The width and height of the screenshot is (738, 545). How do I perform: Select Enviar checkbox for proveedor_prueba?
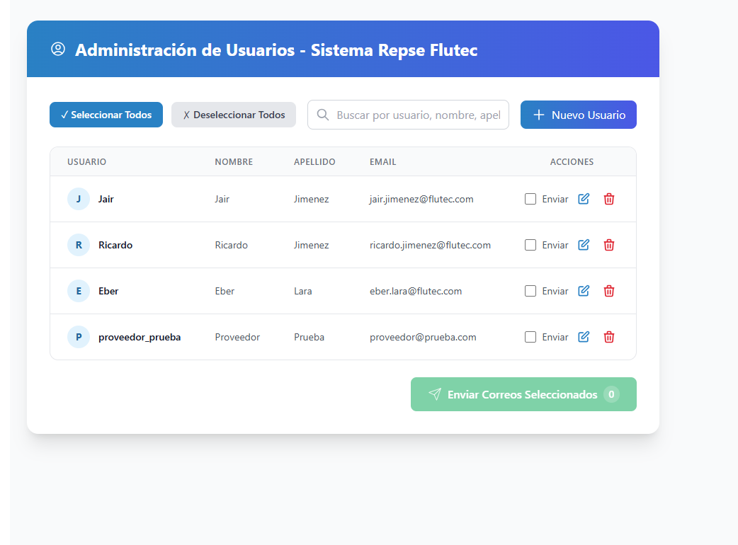point(530,337)
